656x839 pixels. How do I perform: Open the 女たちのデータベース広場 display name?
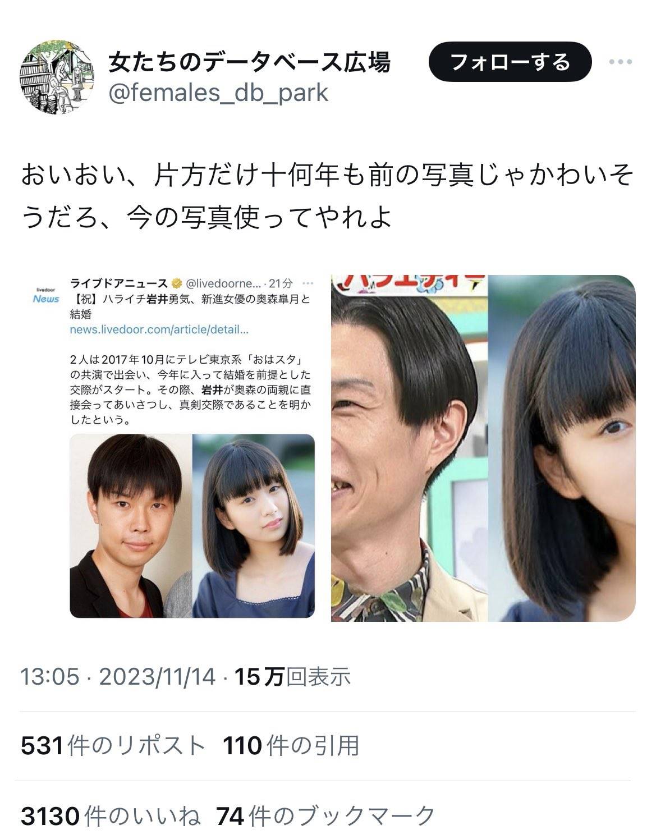click(x=249, y=62)
